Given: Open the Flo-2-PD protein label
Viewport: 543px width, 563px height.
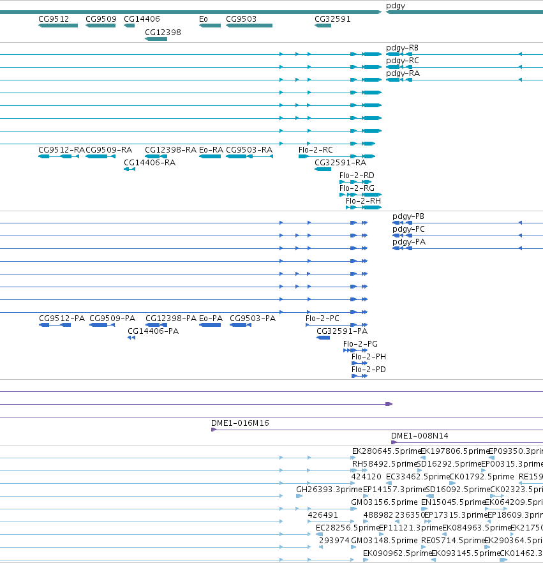Looking at the screenshot, I should pos(369,370).
